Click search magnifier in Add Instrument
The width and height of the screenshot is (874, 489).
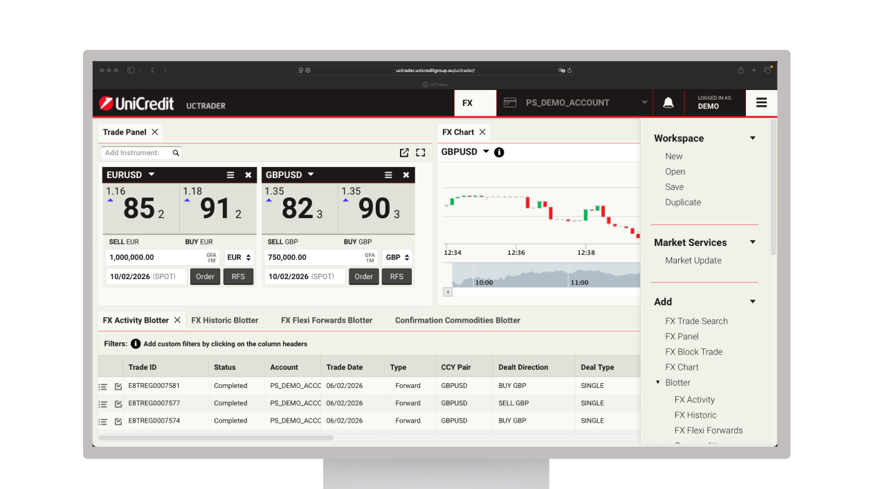click(176, 153)
